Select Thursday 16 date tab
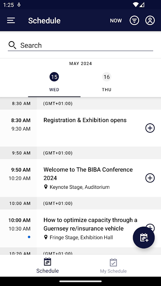 (107, 82)
